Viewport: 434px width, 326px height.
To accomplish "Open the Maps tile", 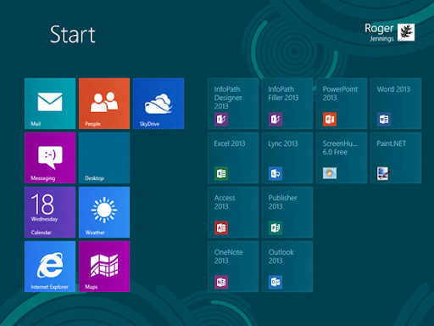I will click(x=104, y=267).
